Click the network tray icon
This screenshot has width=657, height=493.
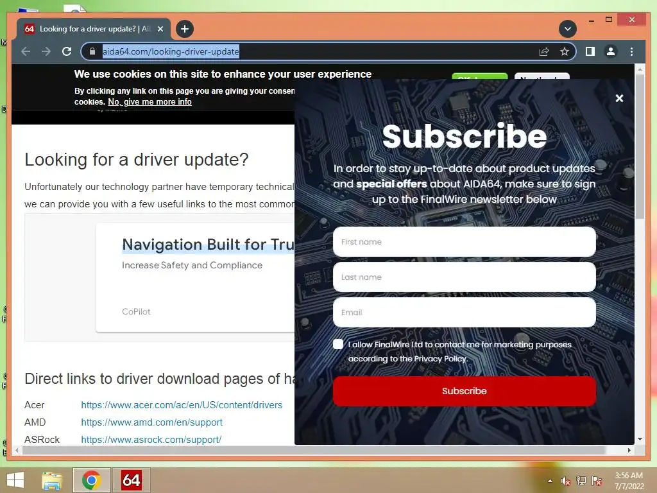click(x=581, y=481)
